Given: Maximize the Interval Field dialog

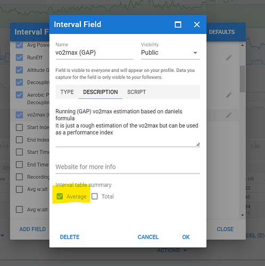Looking at the screenshot, I should (178, 24).
